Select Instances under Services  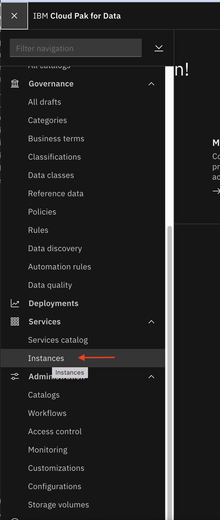[x=83, y=358]
